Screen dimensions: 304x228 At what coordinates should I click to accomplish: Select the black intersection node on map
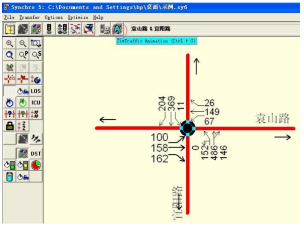click(188, 128)
